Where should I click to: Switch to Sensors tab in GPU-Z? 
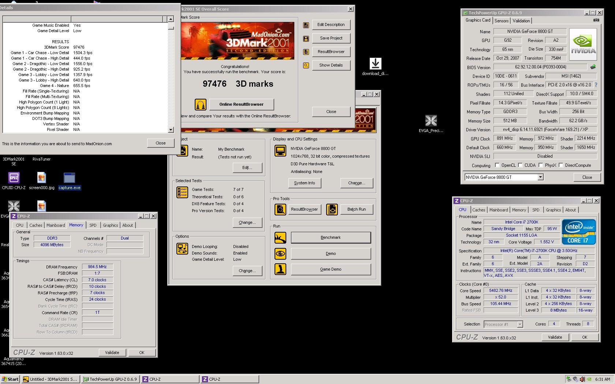click(x=501, y=21)
